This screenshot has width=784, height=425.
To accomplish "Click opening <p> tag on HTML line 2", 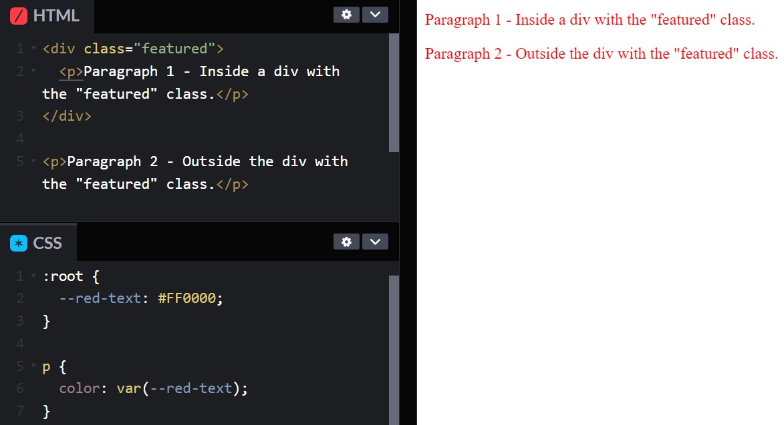I will pyautogui.click(x=71, y=72).
